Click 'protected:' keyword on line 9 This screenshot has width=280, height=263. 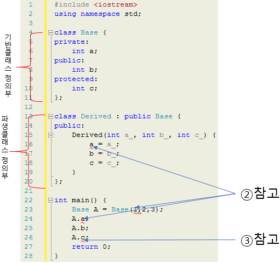coord(76,79)
